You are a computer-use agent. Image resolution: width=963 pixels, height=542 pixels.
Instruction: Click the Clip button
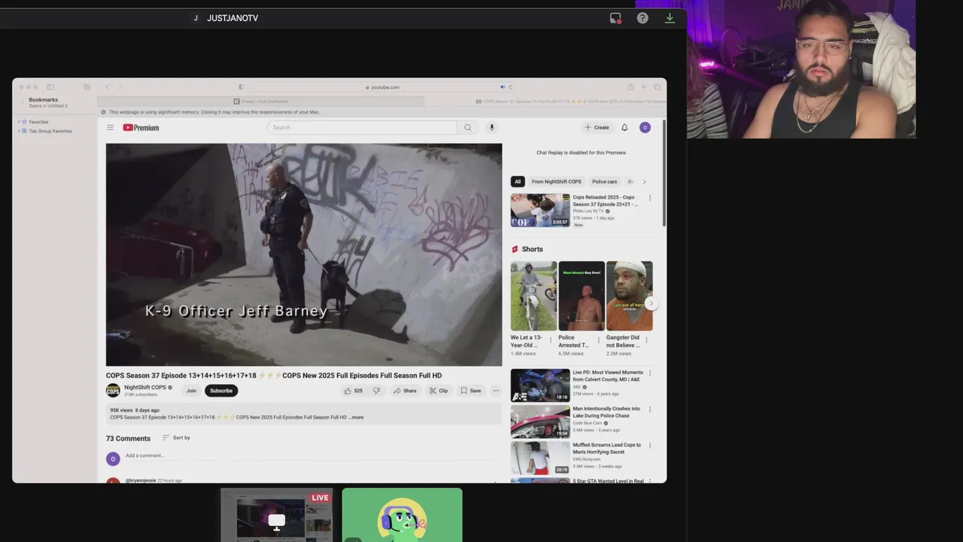point(438,391)
